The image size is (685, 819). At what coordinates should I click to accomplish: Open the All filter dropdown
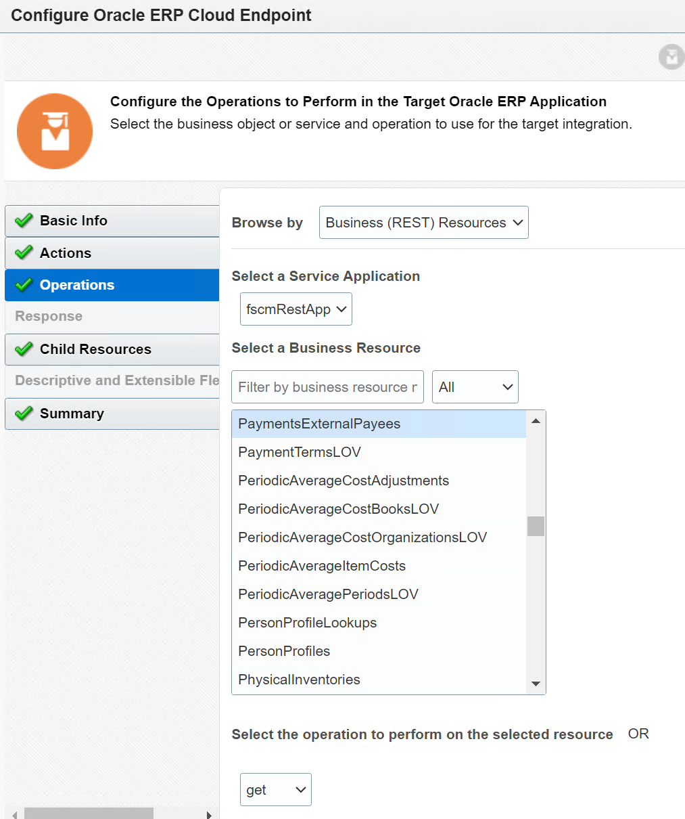pyautogui.click(x=475, y=387)
